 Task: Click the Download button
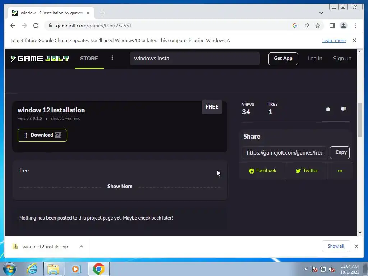pyautogui.click(x=42, y=135)
